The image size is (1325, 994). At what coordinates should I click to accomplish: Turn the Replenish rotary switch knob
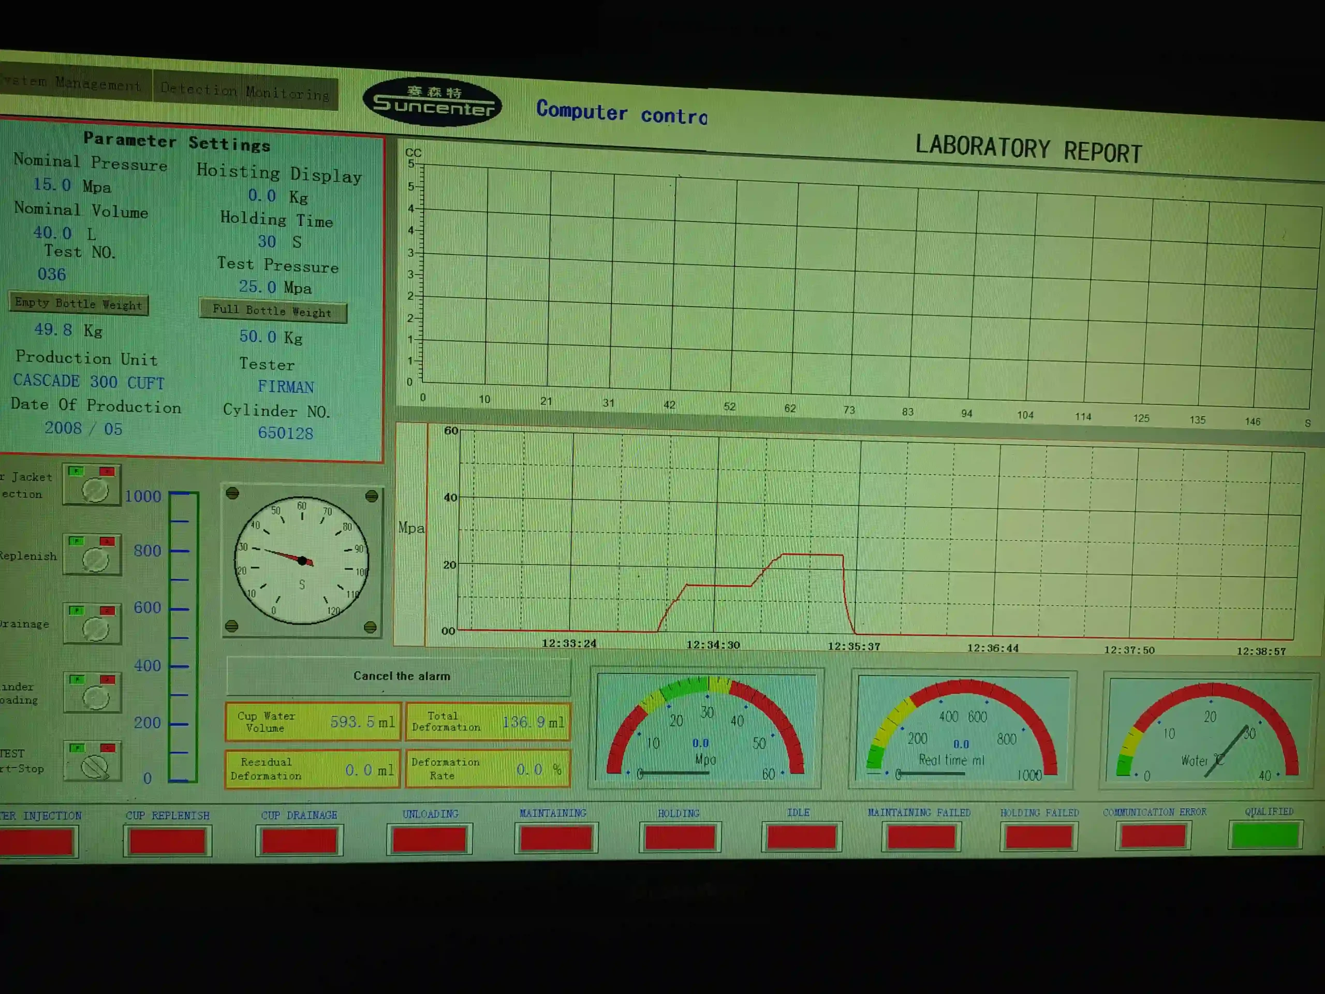point(95,560)
